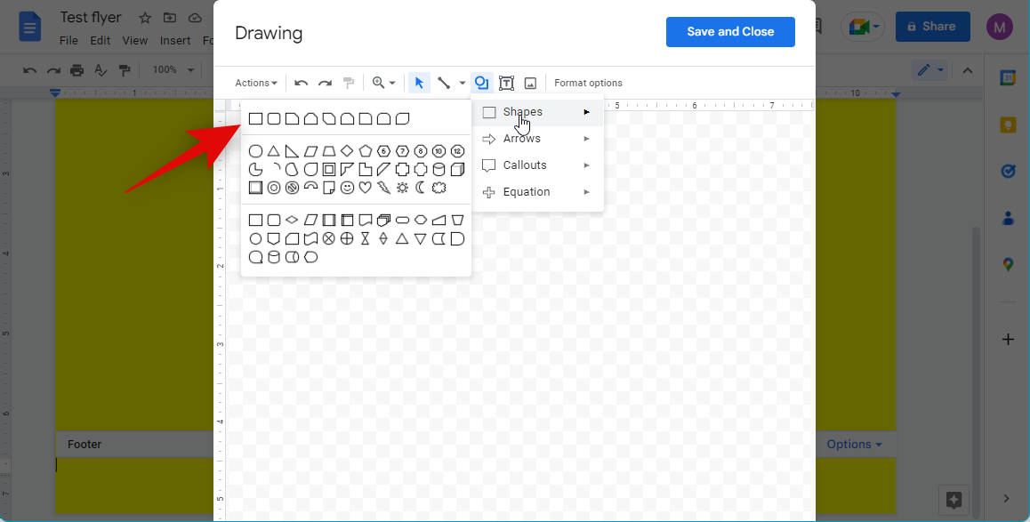This screenshot has width=1030, height=522.
Task: Activate the Select arrow tool
Action: pyautogui.click(x=419, y=83)
